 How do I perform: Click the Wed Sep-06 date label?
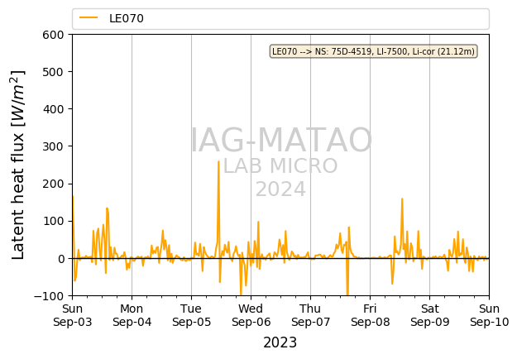tap(251, 315)
